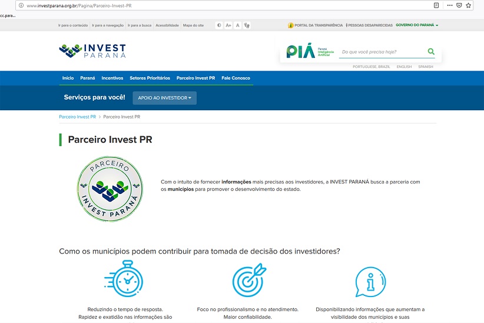The image size is (484, 323).
Task: Expand Governo do Paraná dropdown
Action: coord(417,25)
